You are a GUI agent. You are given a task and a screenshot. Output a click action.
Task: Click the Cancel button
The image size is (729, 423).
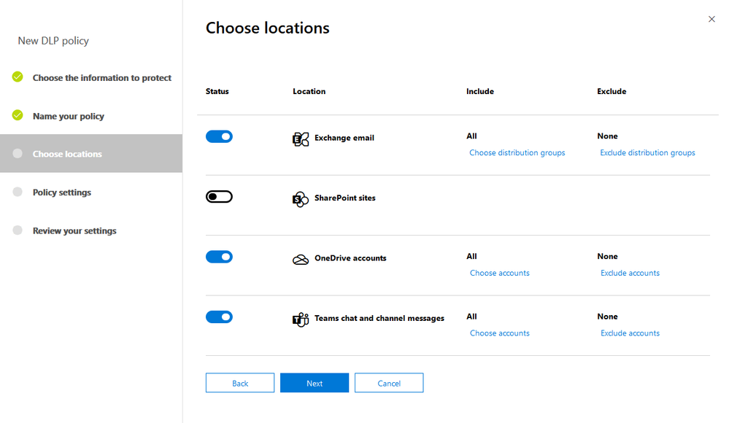click(389, 383)
